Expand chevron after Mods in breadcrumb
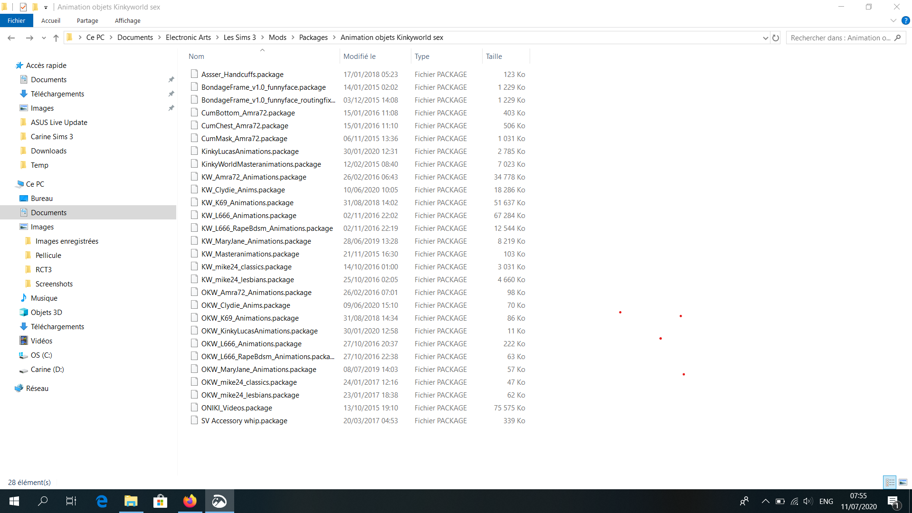The height and width of the screenshot is (513, 912). tap(293, 38)
